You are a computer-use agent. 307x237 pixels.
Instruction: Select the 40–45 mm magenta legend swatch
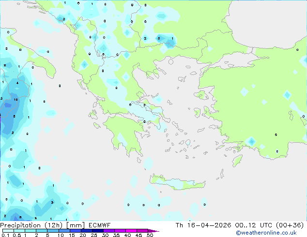coord(131,231)
